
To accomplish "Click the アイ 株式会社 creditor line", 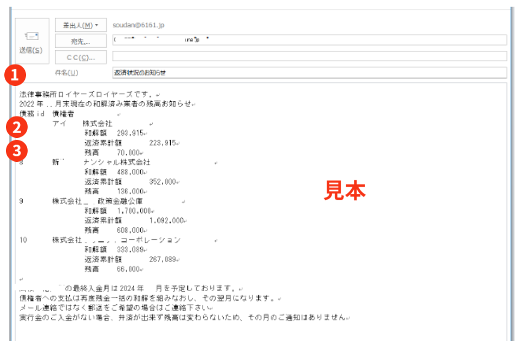I will (82, 123).
